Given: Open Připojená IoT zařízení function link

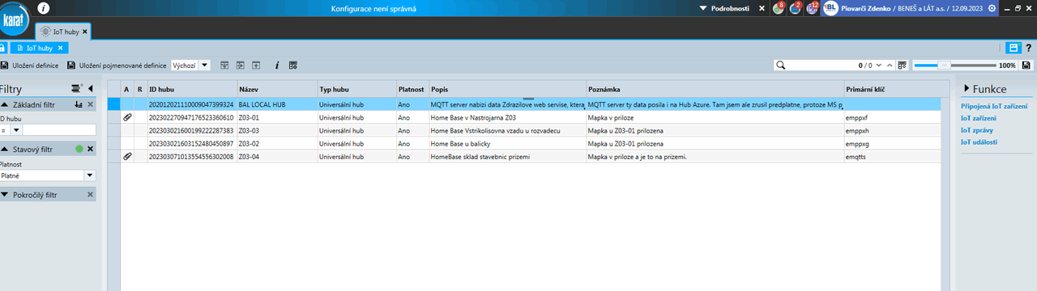Looking at the screenshot, I should pyautogui.click(x=994, y=106).
